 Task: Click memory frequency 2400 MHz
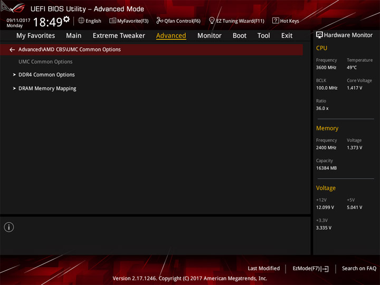coord(326,148)
